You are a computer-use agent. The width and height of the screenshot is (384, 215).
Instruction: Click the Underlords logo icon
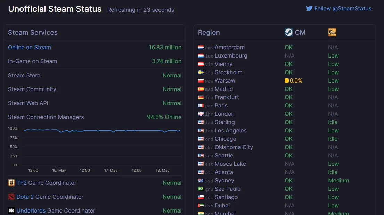tap(11, 210)
